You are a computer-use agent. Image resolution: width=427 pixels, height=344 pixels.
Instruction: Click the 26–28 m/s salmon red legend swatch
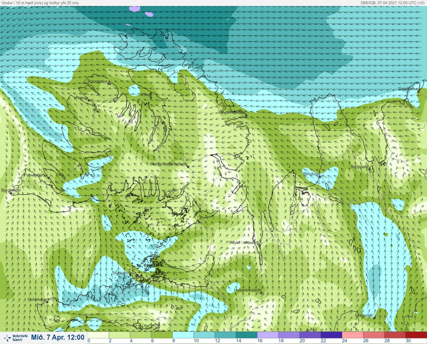pos(374,335)
